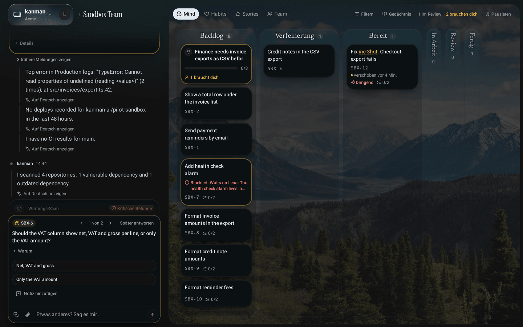Expand the Details section
The width and height of the screenshot is (523, 327).
[24, 43]
